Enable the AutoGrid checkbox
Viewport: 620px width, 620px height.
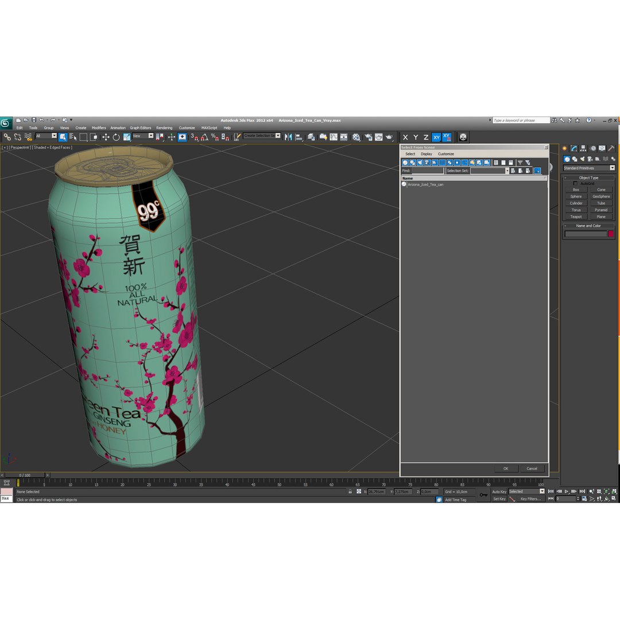click(575, 184)
